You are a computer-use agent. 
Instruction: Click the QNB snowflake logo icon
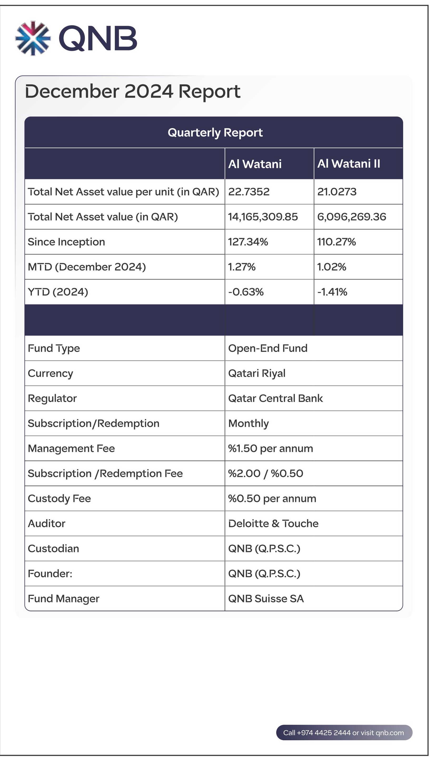coord(33,38)
